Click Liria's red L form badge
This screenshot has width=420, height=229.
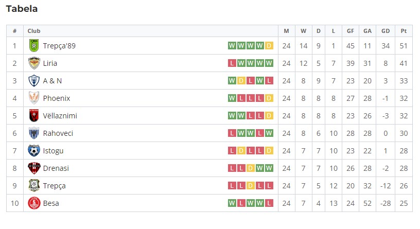232,63
